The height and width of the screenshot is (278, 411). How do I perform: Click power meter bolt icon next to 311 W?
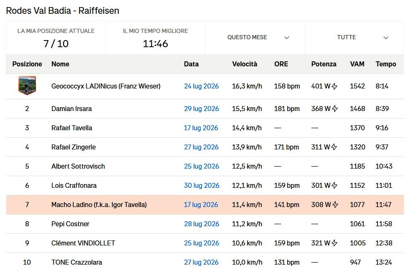334,147
